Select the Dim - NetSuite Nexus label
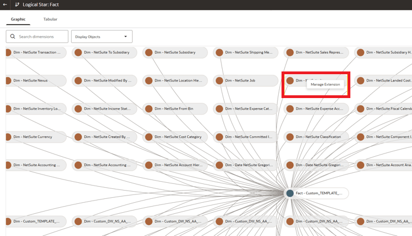The height and width of the screenshot is (236, 412). [x=31, y=80]
